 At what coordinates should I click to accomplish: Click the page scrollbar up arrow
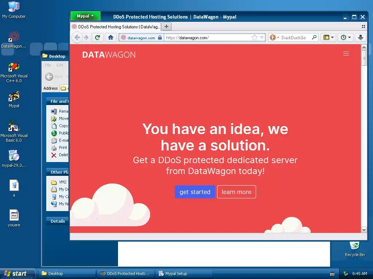coord(364,48)
